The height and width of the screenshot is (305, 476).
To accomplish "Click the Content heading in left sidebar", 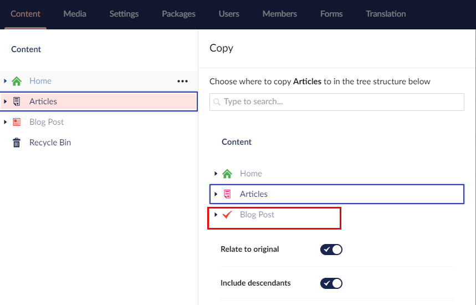I will [26, 49].
